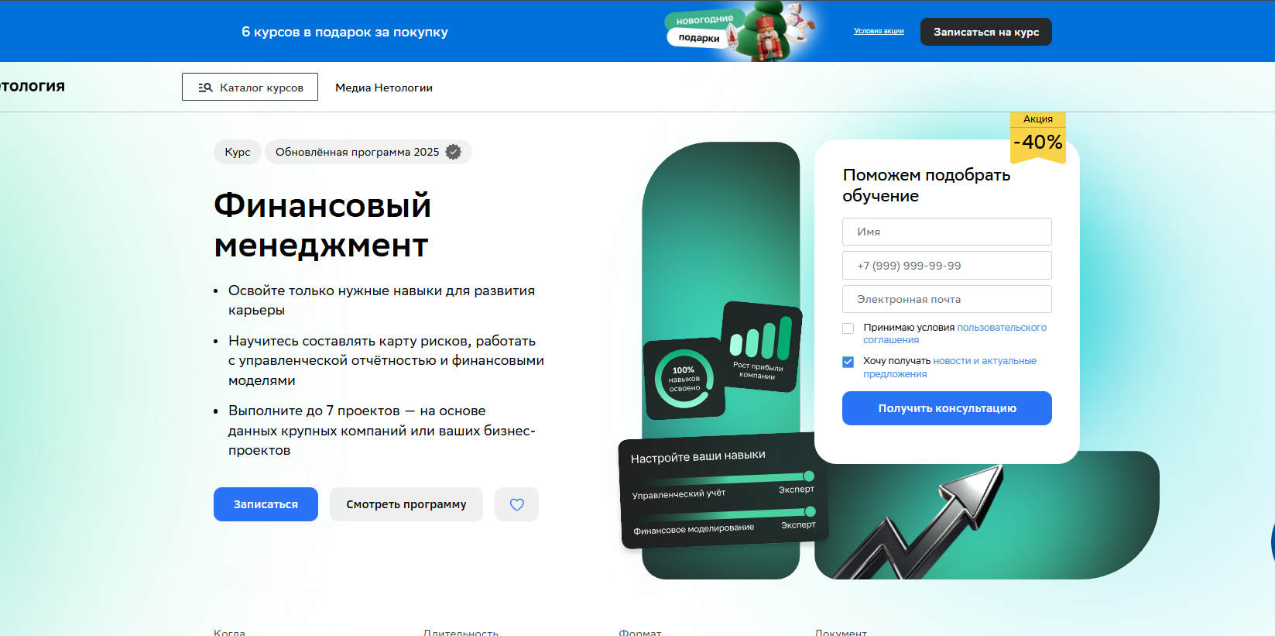Open Медиа Нетологии menu item

(x=384, y=88)
